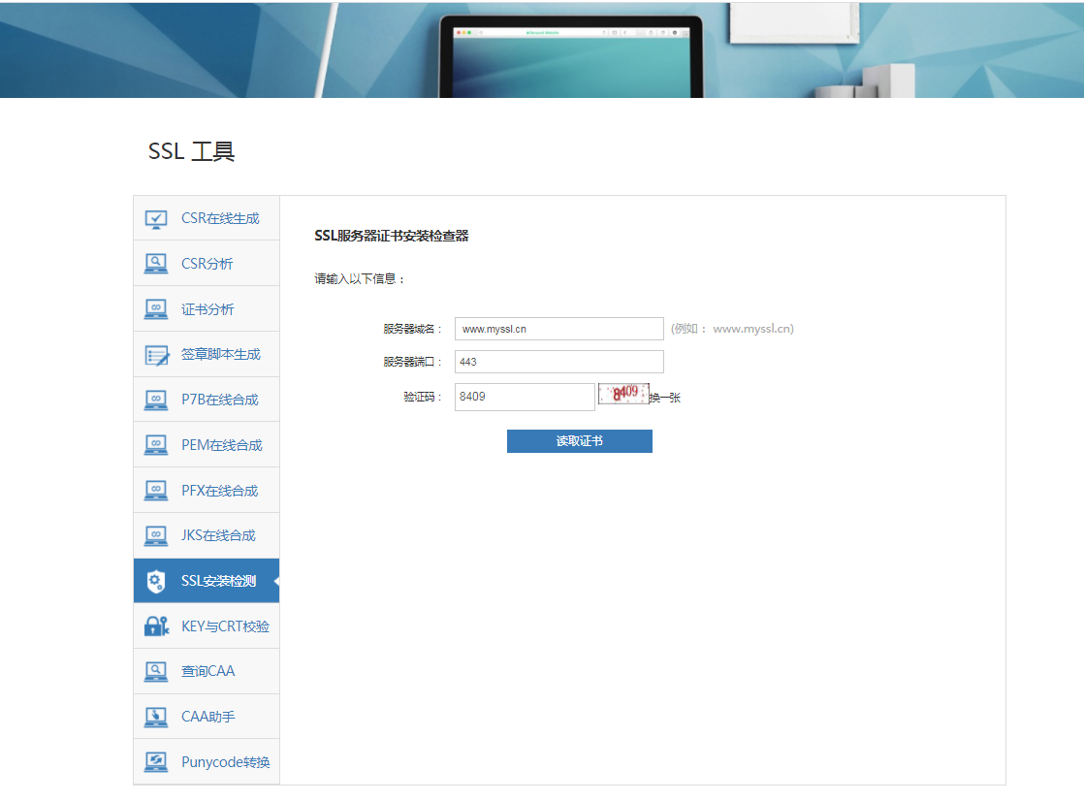Image resolution: width=1084 pixels, height=802 pixels.
Task: Click the SSL服务器证书安装检查器 title
Action: click(x=392, y=236)
